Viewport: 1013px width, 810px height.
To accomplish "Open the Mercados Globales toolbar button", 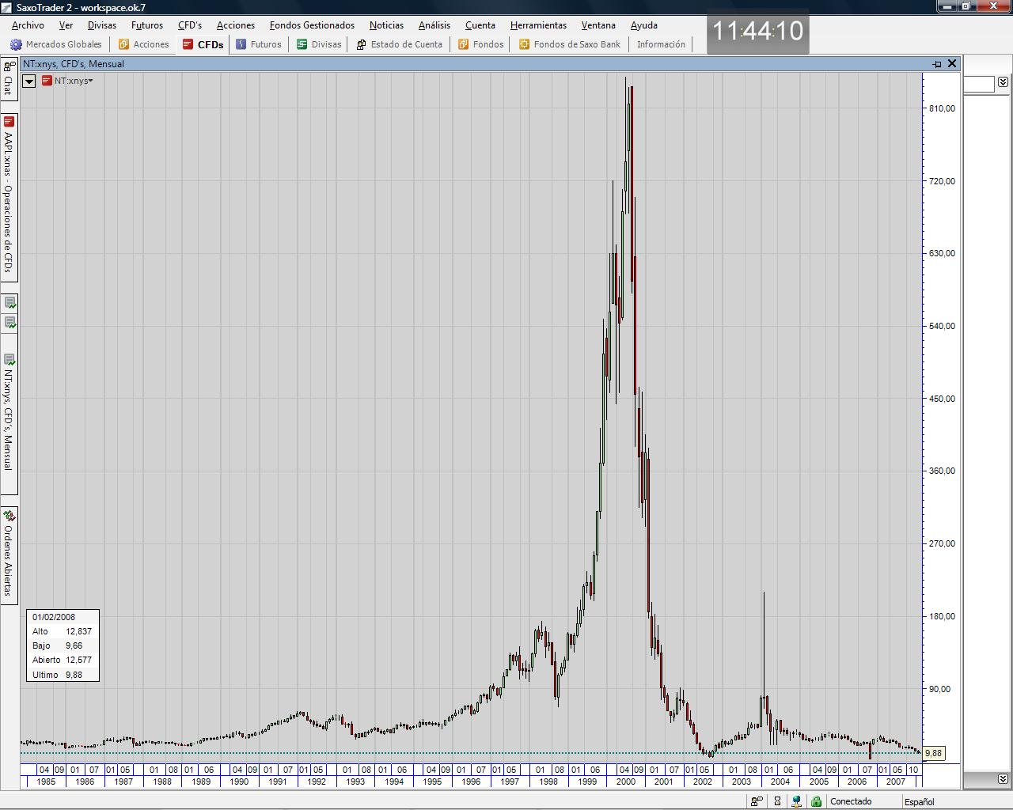I will coord(55,44).
